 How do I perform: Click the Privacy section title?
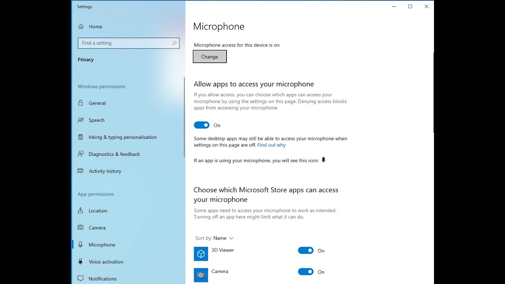pos(86,60)
